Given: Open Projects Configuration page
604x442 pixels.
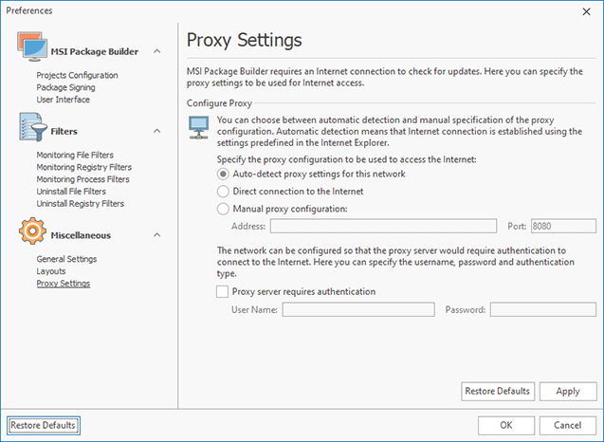Looking at the screenshot, I should tap(78, 75).
